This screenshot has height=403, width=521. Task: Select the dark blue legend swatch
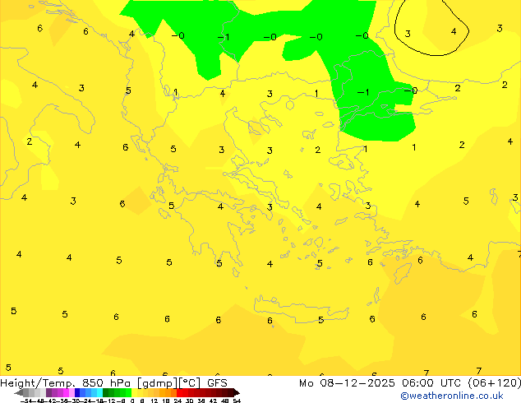(x=77, y=392)
